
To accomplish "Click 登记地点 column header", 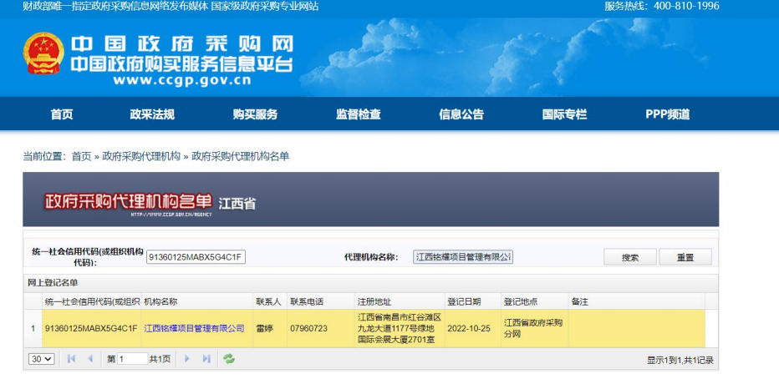I will pyautogui.click(x=535, y=301).
